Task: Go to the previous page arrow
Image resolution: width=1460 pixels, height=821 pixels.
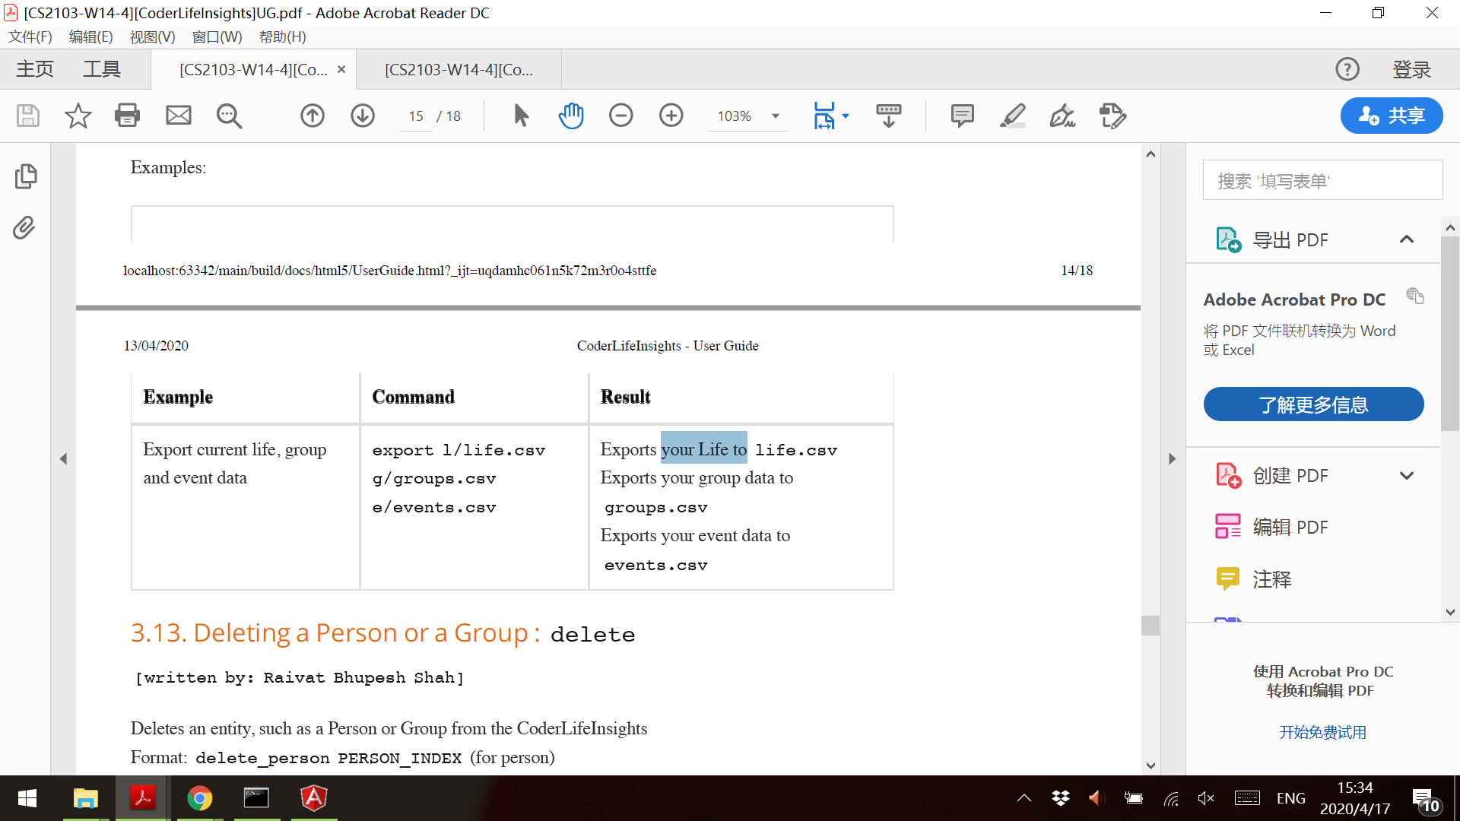Action: [x=313, y=116]
